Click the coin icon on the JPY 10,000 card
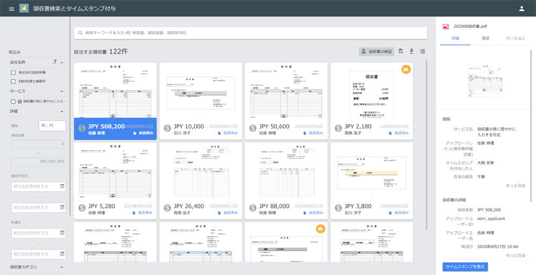This screenshot has width=536, height=275. point(167,128)
